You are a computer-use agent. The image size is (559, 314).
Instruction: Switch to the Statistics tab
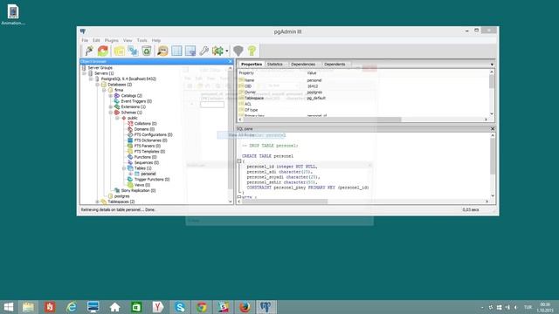[275, 64]
